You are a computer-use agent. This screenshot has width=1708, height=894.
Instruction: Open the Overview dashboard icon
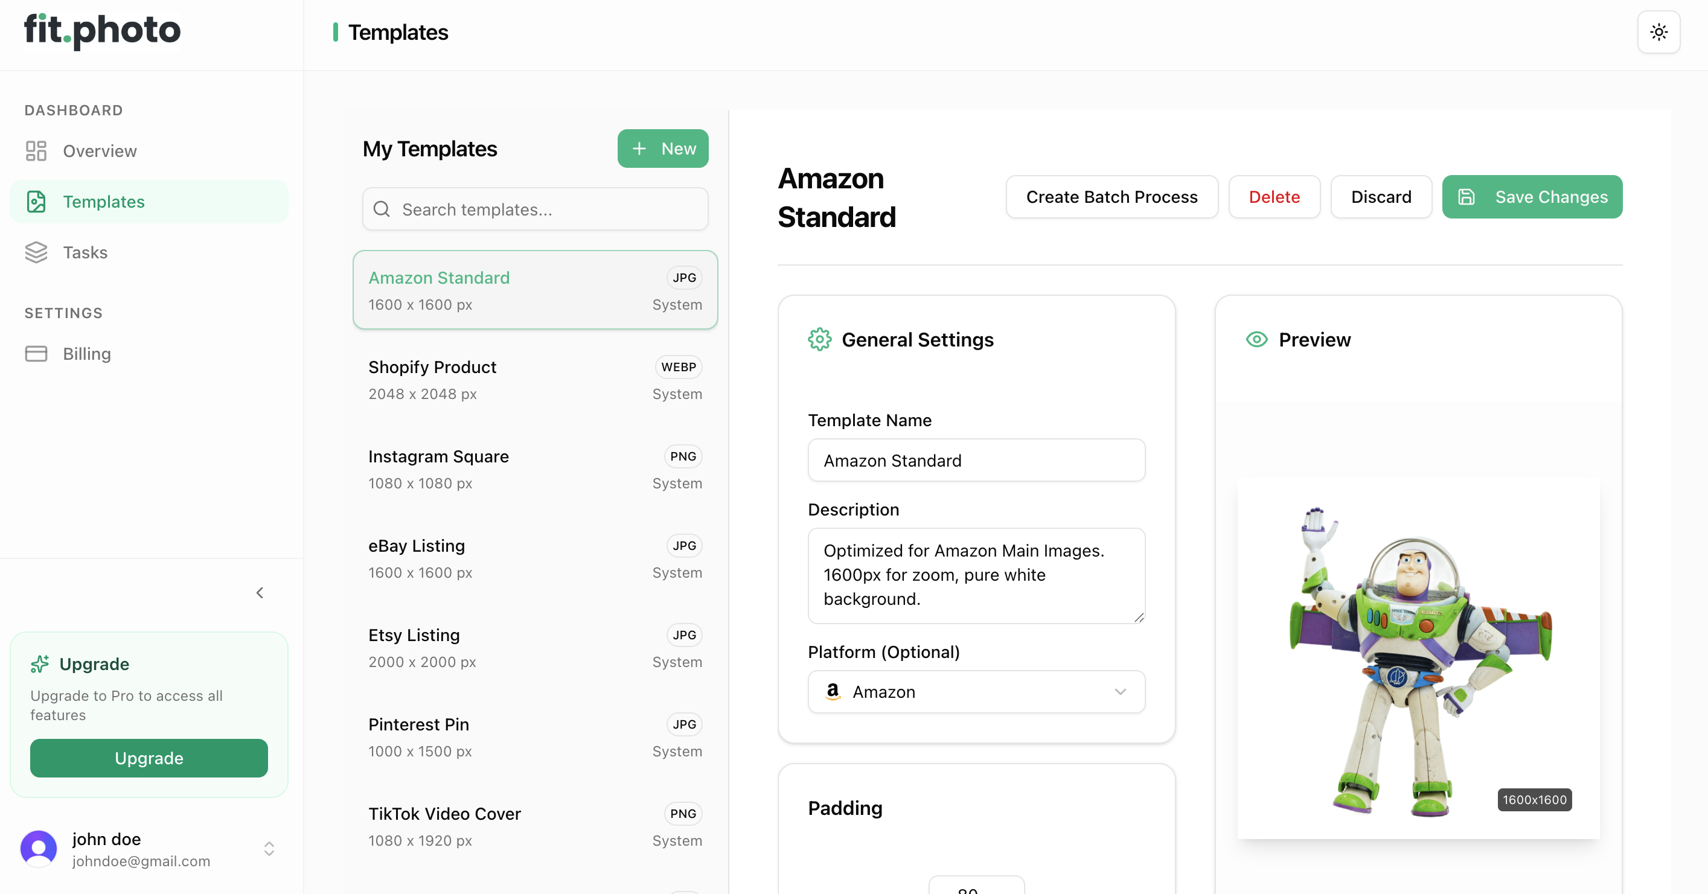click(x=36, y=150)
